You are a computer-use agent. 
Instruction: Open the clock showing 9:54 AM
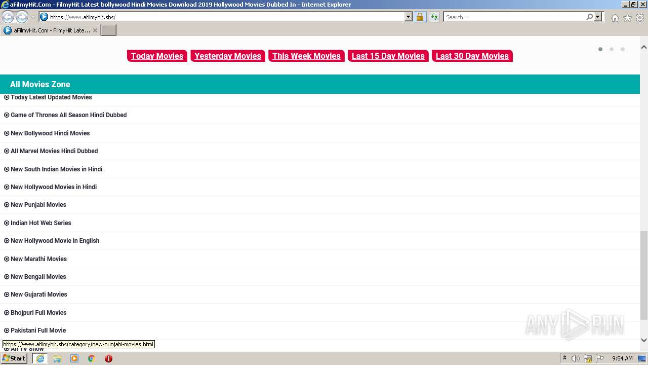pyautogui.click(x=622, y=358)
